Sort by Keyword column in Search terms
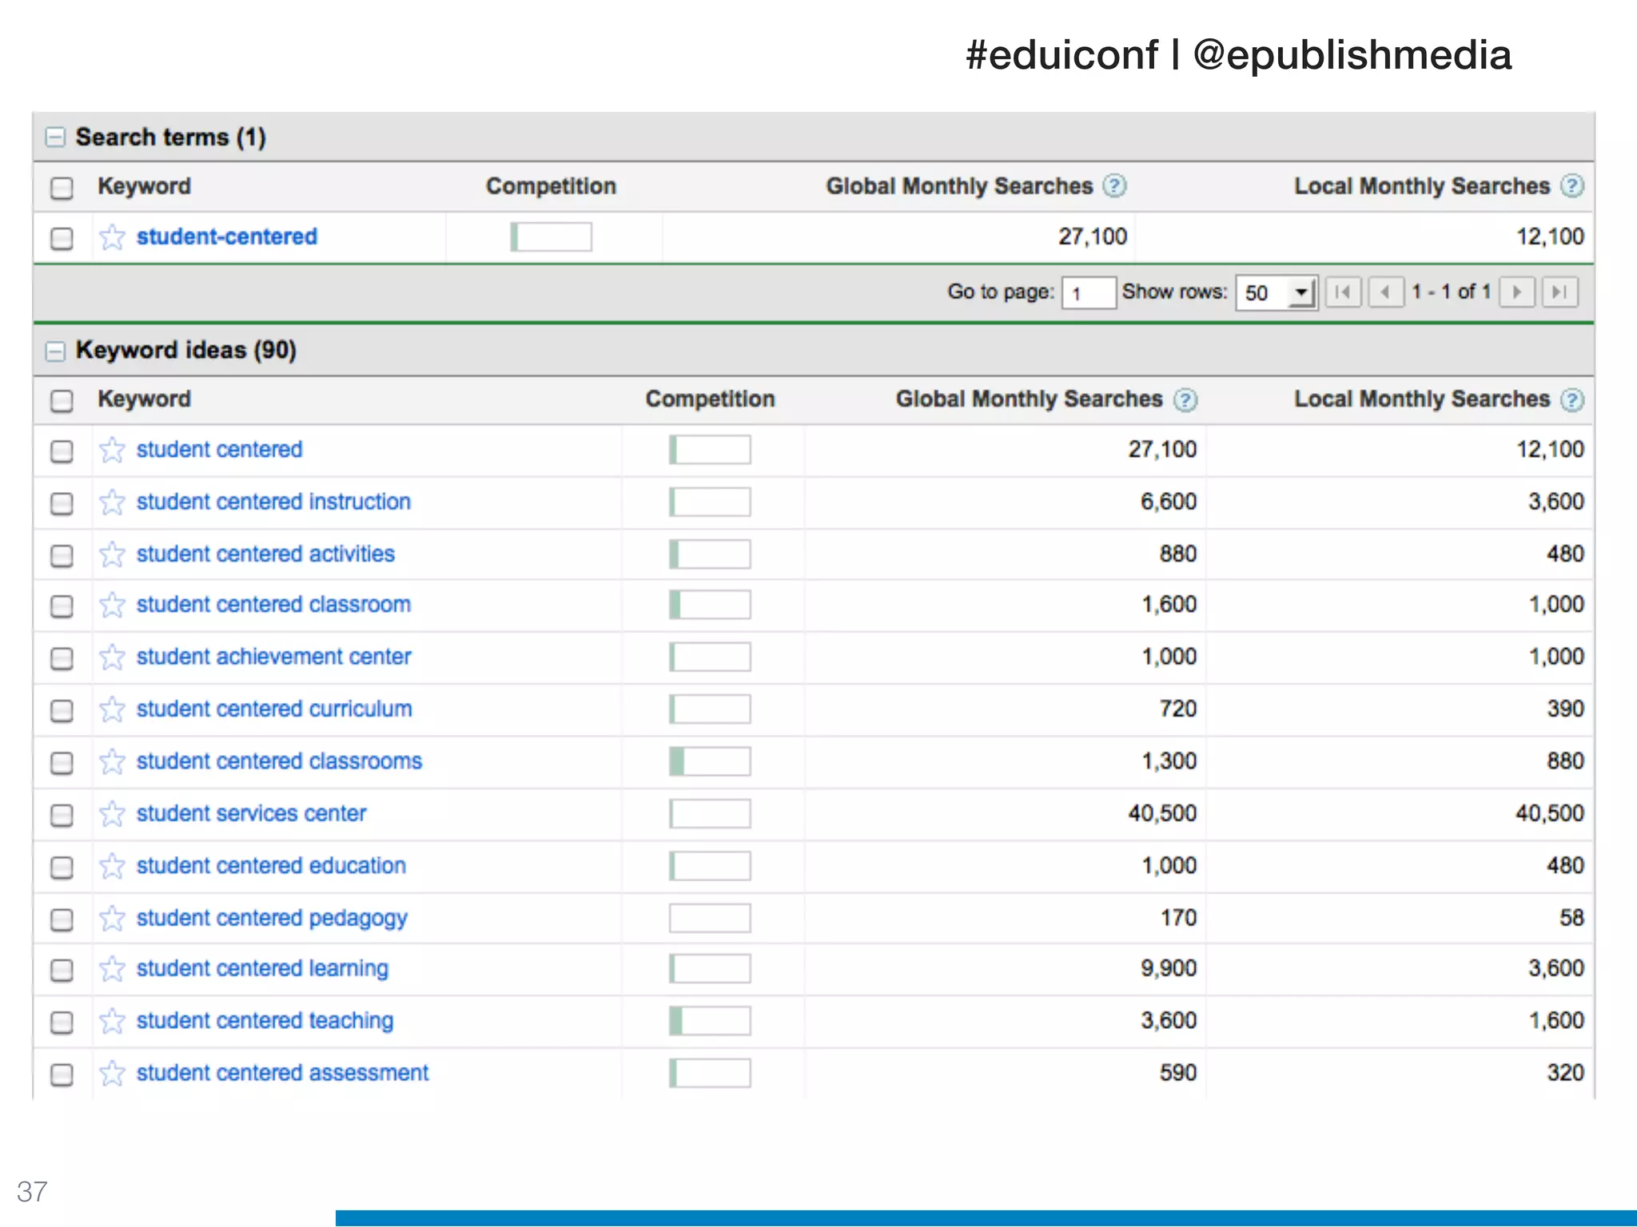The height and width of the screenshot is (1227, 1637). [144, 186]
